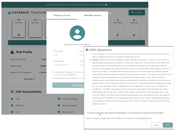Click the Subscribe bell button
This screenshot has height=133, width=177.
pos(137,13)
